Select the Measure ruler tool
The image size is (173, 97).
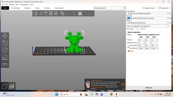pyautogui.click(x=5, y=64)
